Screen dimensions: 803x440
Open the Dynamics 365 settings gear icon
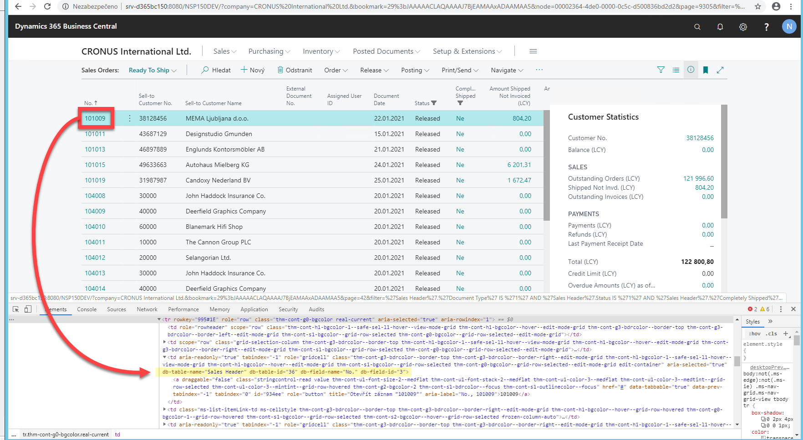click(743, 26)
